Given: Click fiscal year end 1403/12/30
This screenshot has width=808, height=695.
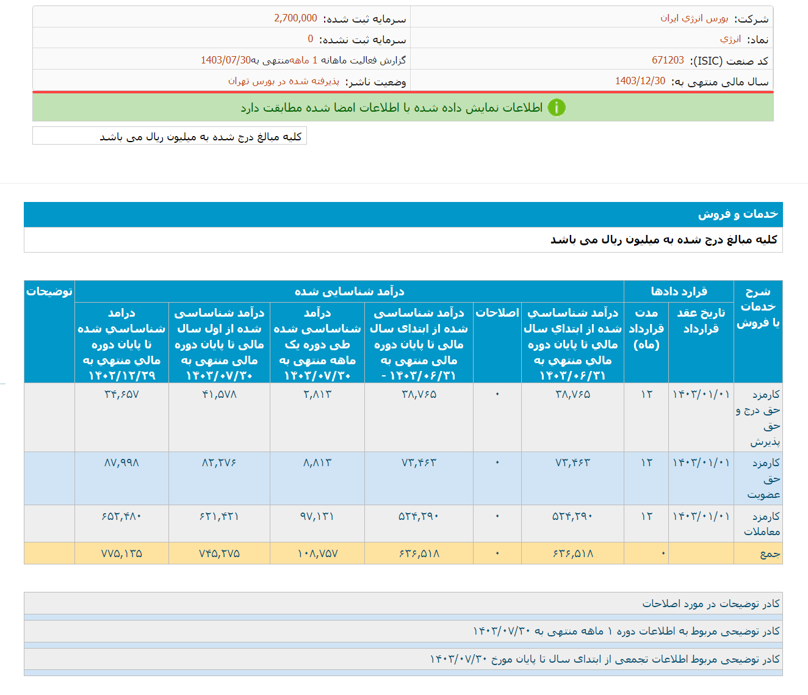Looking at the screenshot, I should click(640, 81).
